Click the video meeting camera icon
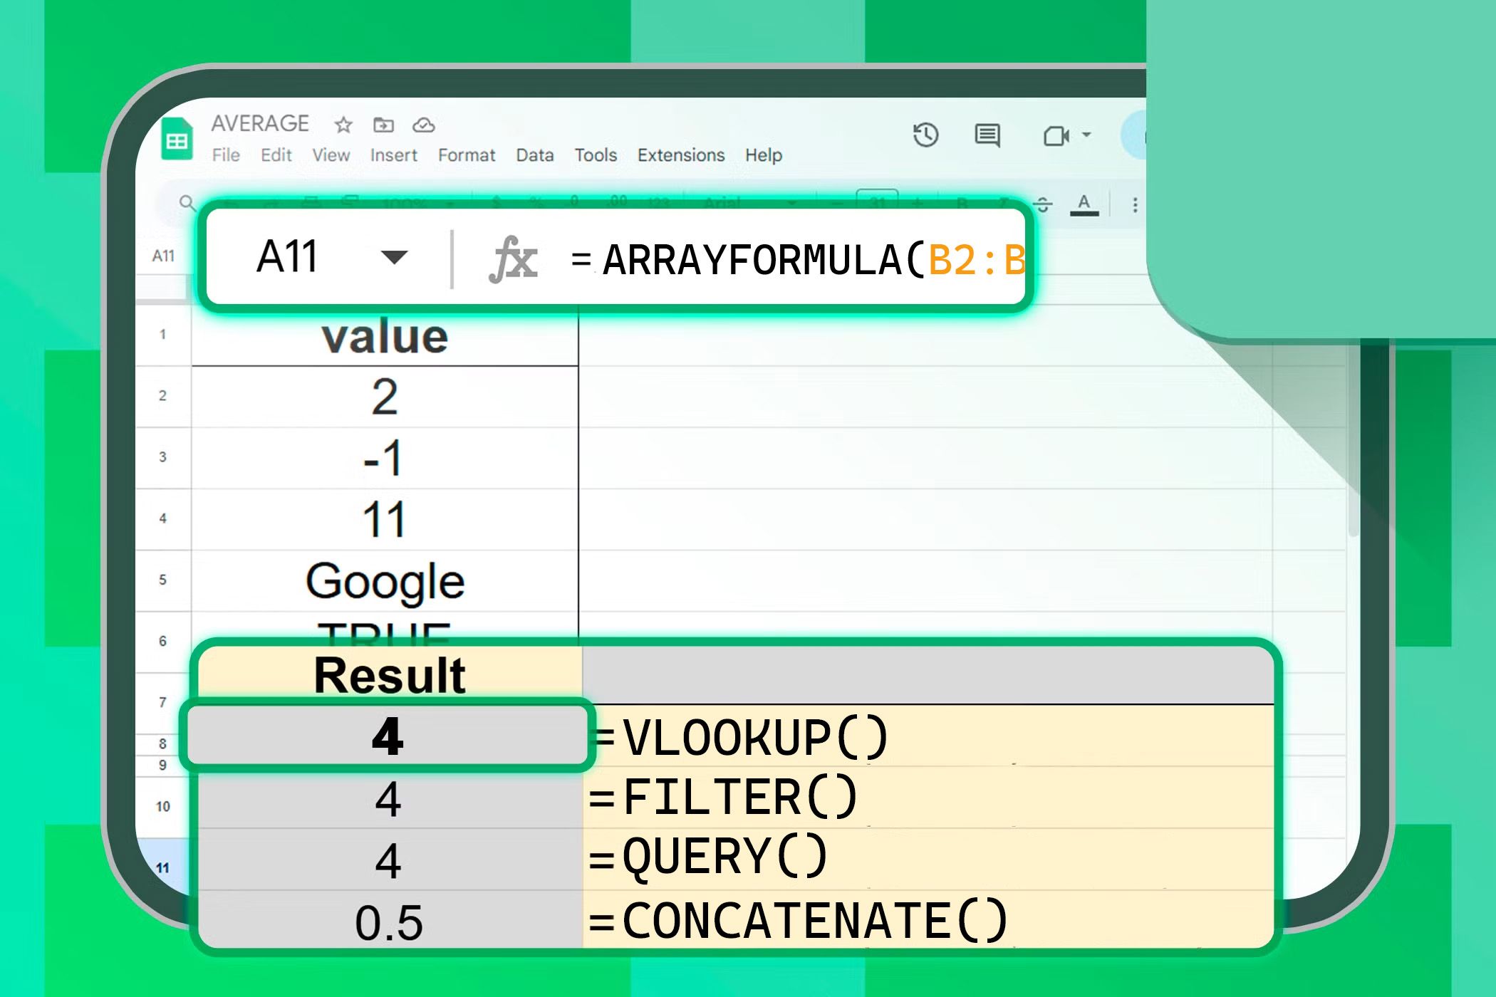 1055,135
